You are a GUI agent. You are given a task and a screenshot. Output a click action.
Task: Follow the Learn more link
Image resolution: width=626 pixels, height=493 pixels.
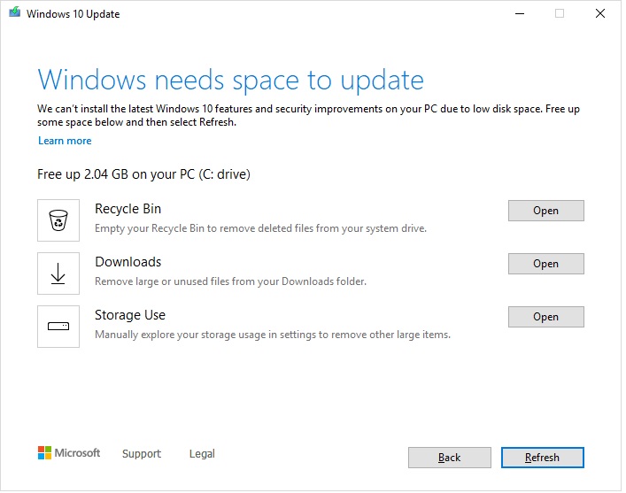(65, 141)
